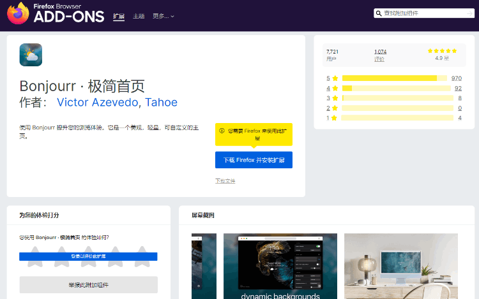479x299 pixels.
Task: Open 4-star reviews link
Action: point(328,89)
